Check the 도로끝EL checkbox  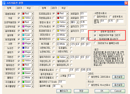point(71,48)
